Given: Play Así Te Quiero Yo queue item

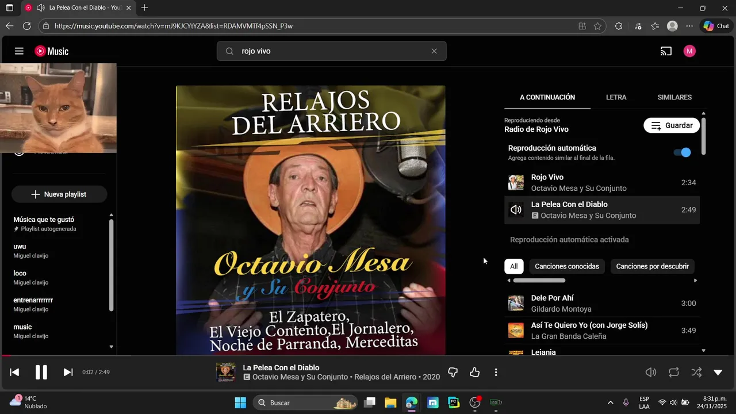Looking at the screenshot, I should (602, 331).
